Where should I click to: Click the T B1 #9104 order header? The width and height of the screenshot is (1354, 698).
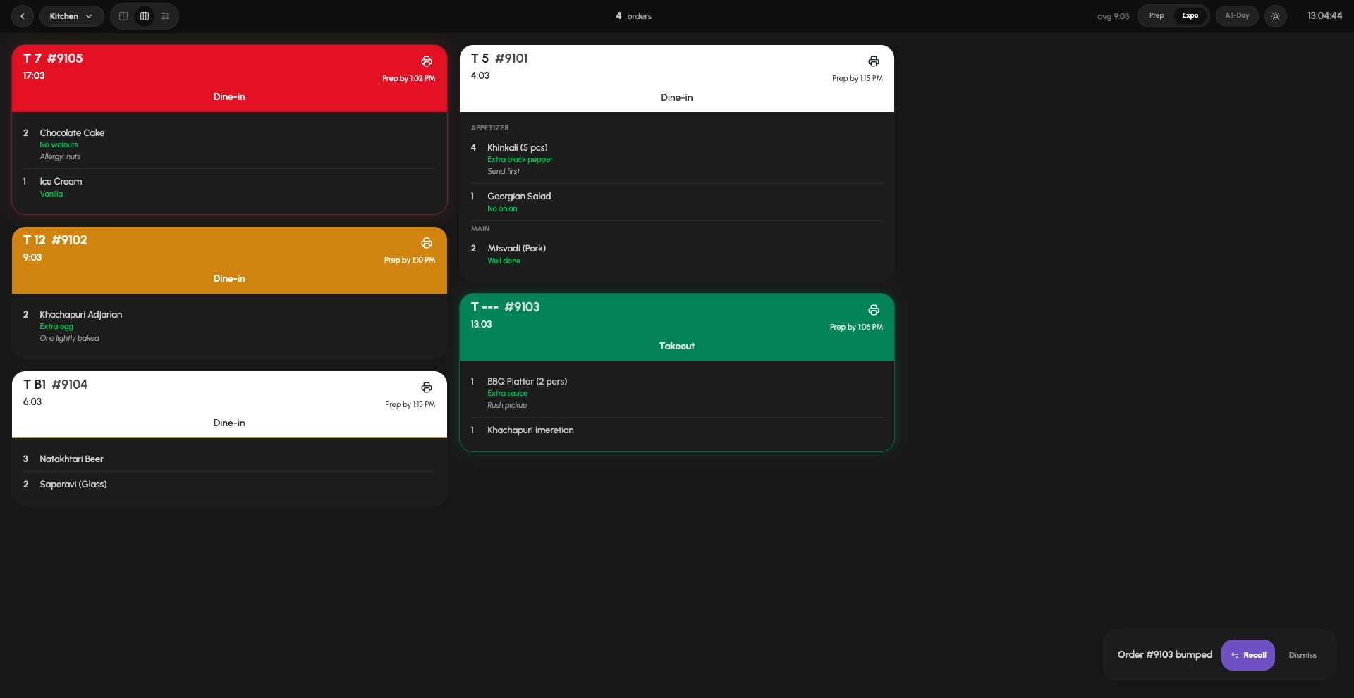[x=229, y=404]
